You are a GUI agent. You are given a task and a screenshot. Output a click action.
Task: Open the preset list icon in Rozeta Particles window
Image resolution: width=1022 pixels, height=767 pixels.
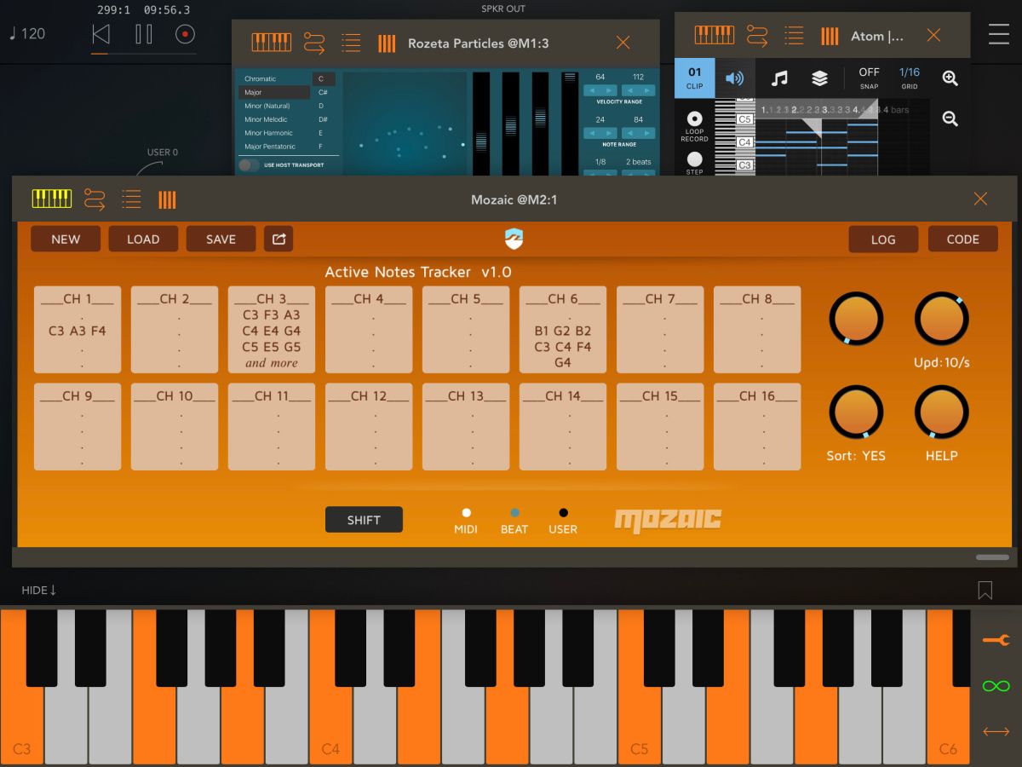point(351,43)
